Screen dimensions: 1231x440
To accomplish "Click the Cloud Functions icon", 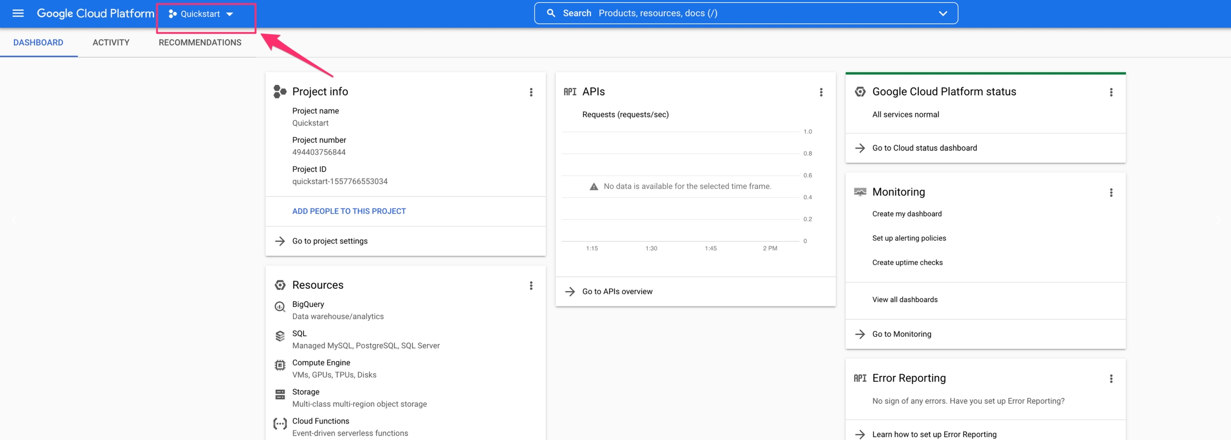I will (x=280, y=424).
